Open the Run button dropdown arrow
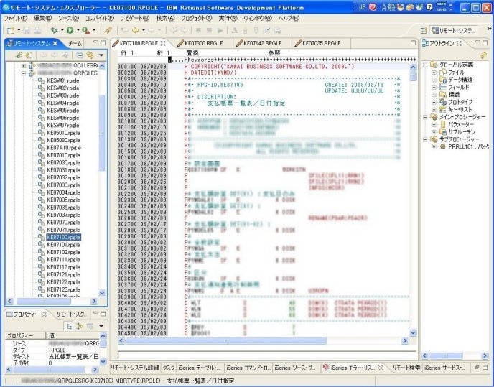 pos(78,30)
